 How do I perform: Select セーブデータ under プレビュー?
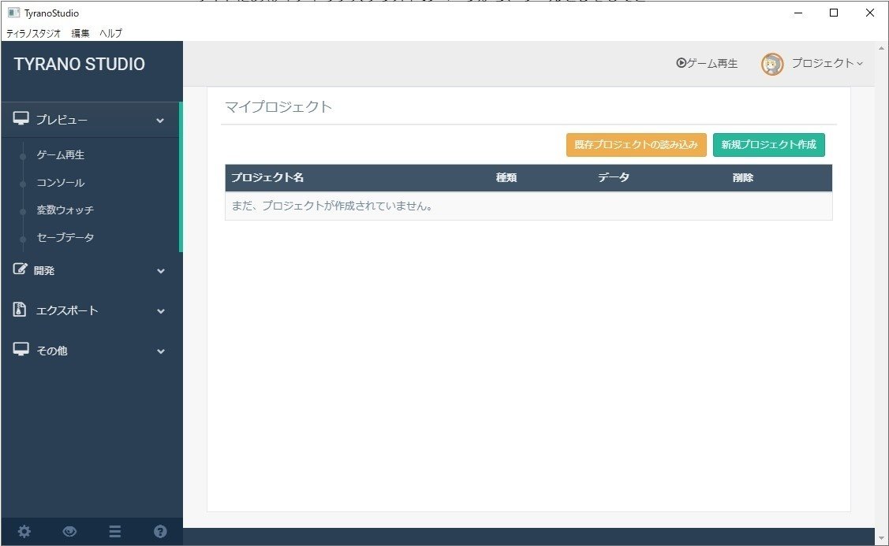coord(64,237)
